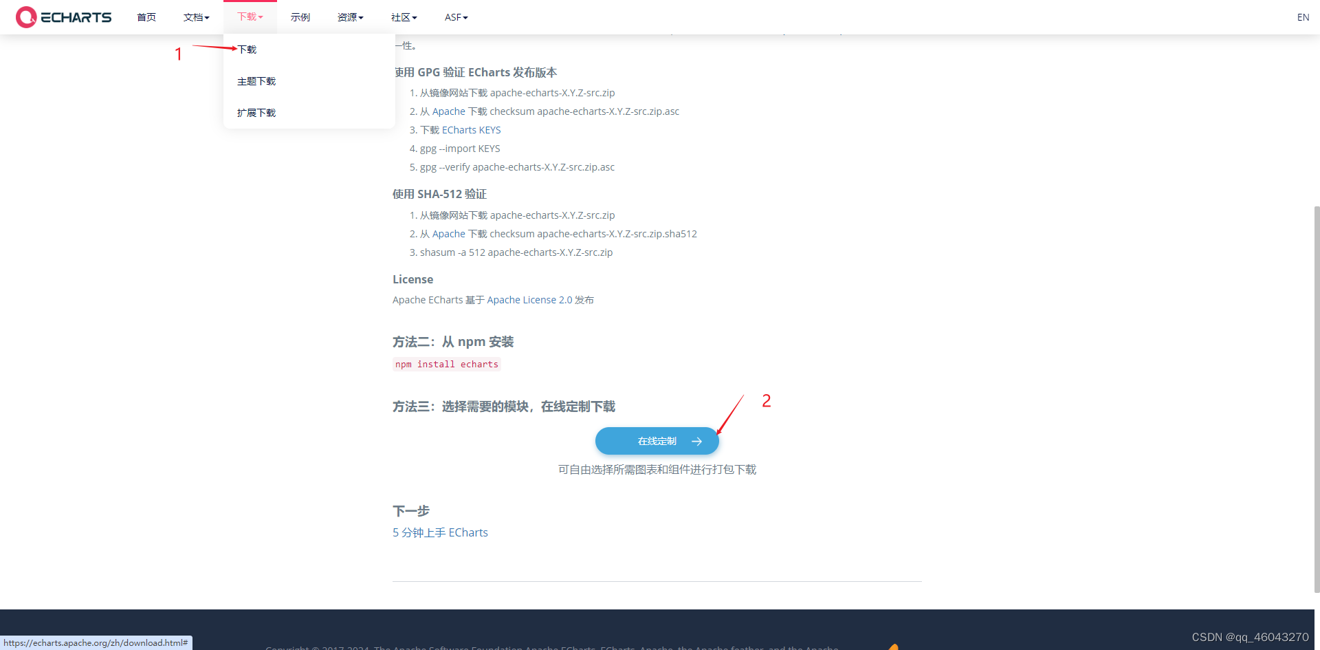
Task: Click the shasum -a 512 step text
Action: 516,252
